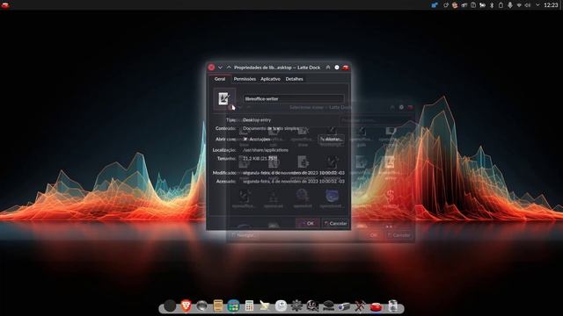Open the notepad with pencil dock icon
Screen dimensions: 563x316
pos(265,305)
